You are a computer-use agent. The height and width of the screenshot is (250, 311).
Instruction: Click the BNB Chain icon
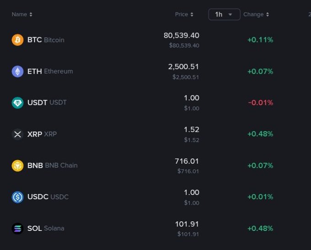pyautogui.click(x=18, y=166)
